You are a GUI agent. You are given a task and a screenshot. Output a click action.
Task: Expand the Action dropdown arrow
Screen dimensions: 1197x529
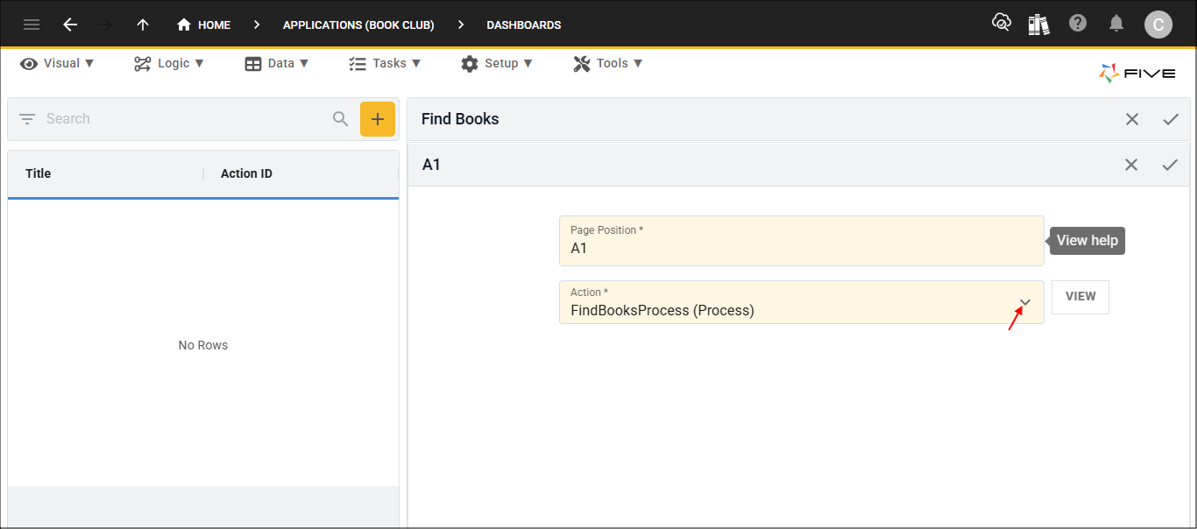pos(1025,303)
